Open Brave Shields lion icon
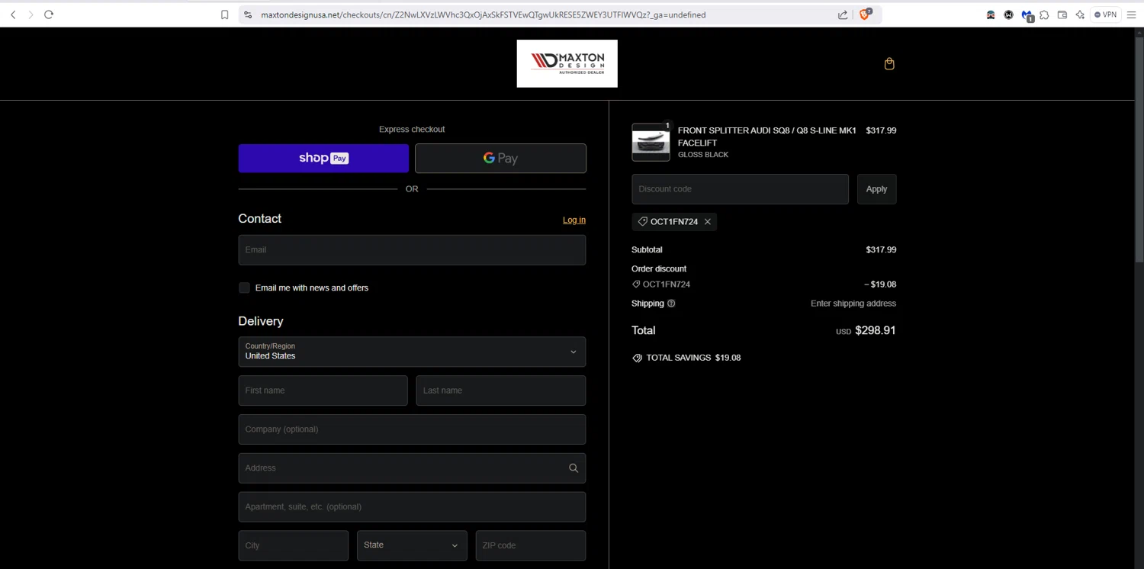 click(x=865, y=14)
